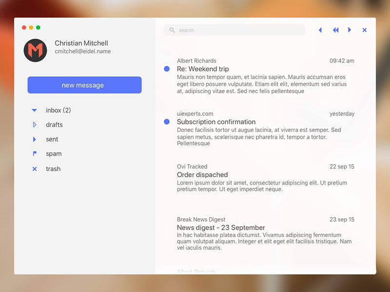This screenshot has height=292, width=390.
Task: Open the drafts folder
Action: coord(54,125)
